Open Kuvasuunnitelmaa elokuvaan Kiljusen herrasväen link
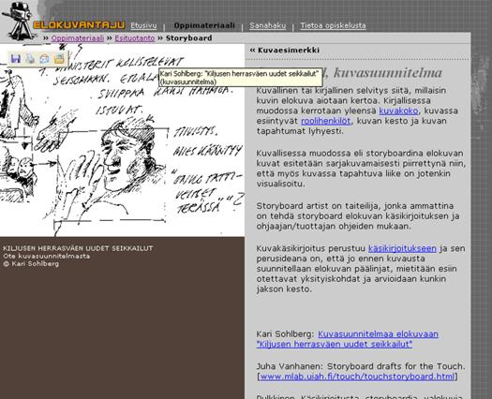Screen dimensions: 492x399 348,339
